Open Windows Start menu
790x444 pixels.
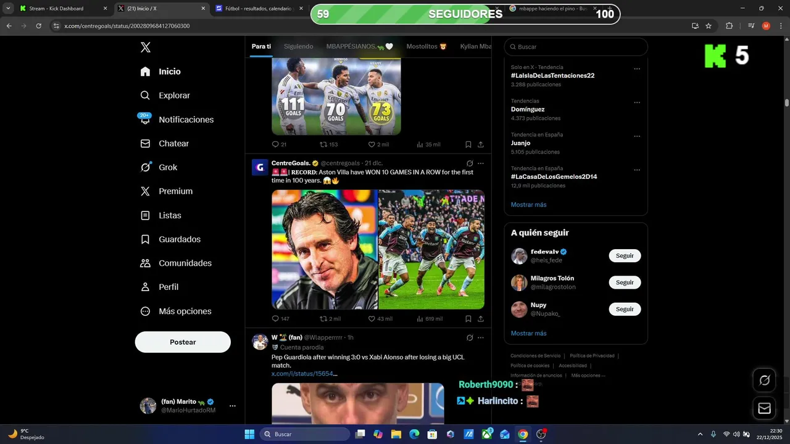click(x=249, y=434)
